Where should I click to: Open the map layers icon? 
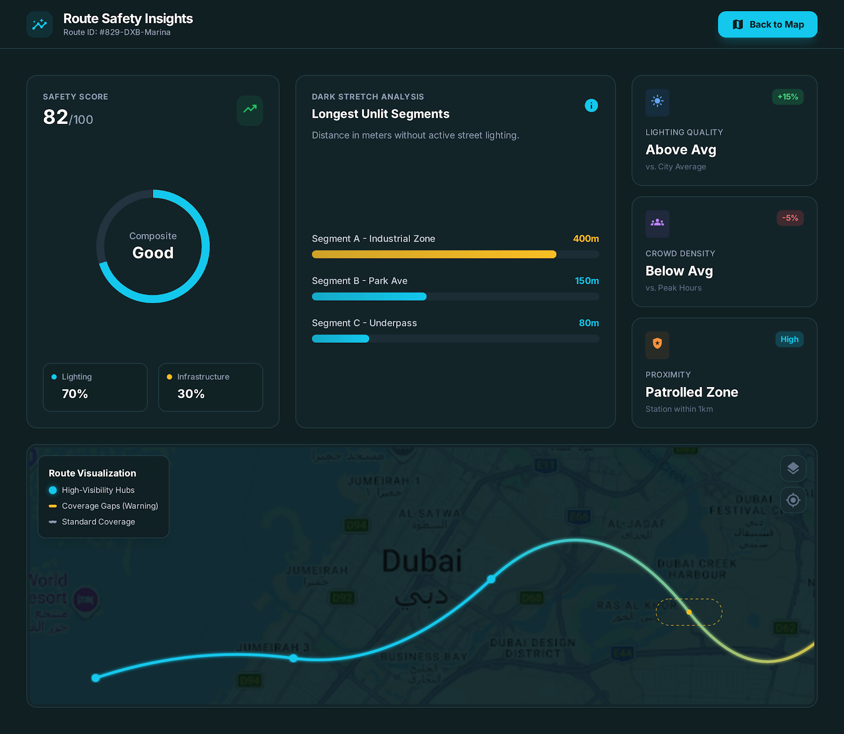click(793, 468)
